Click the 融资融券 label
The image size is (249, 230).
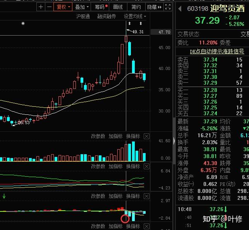click(x=106, y=16)
